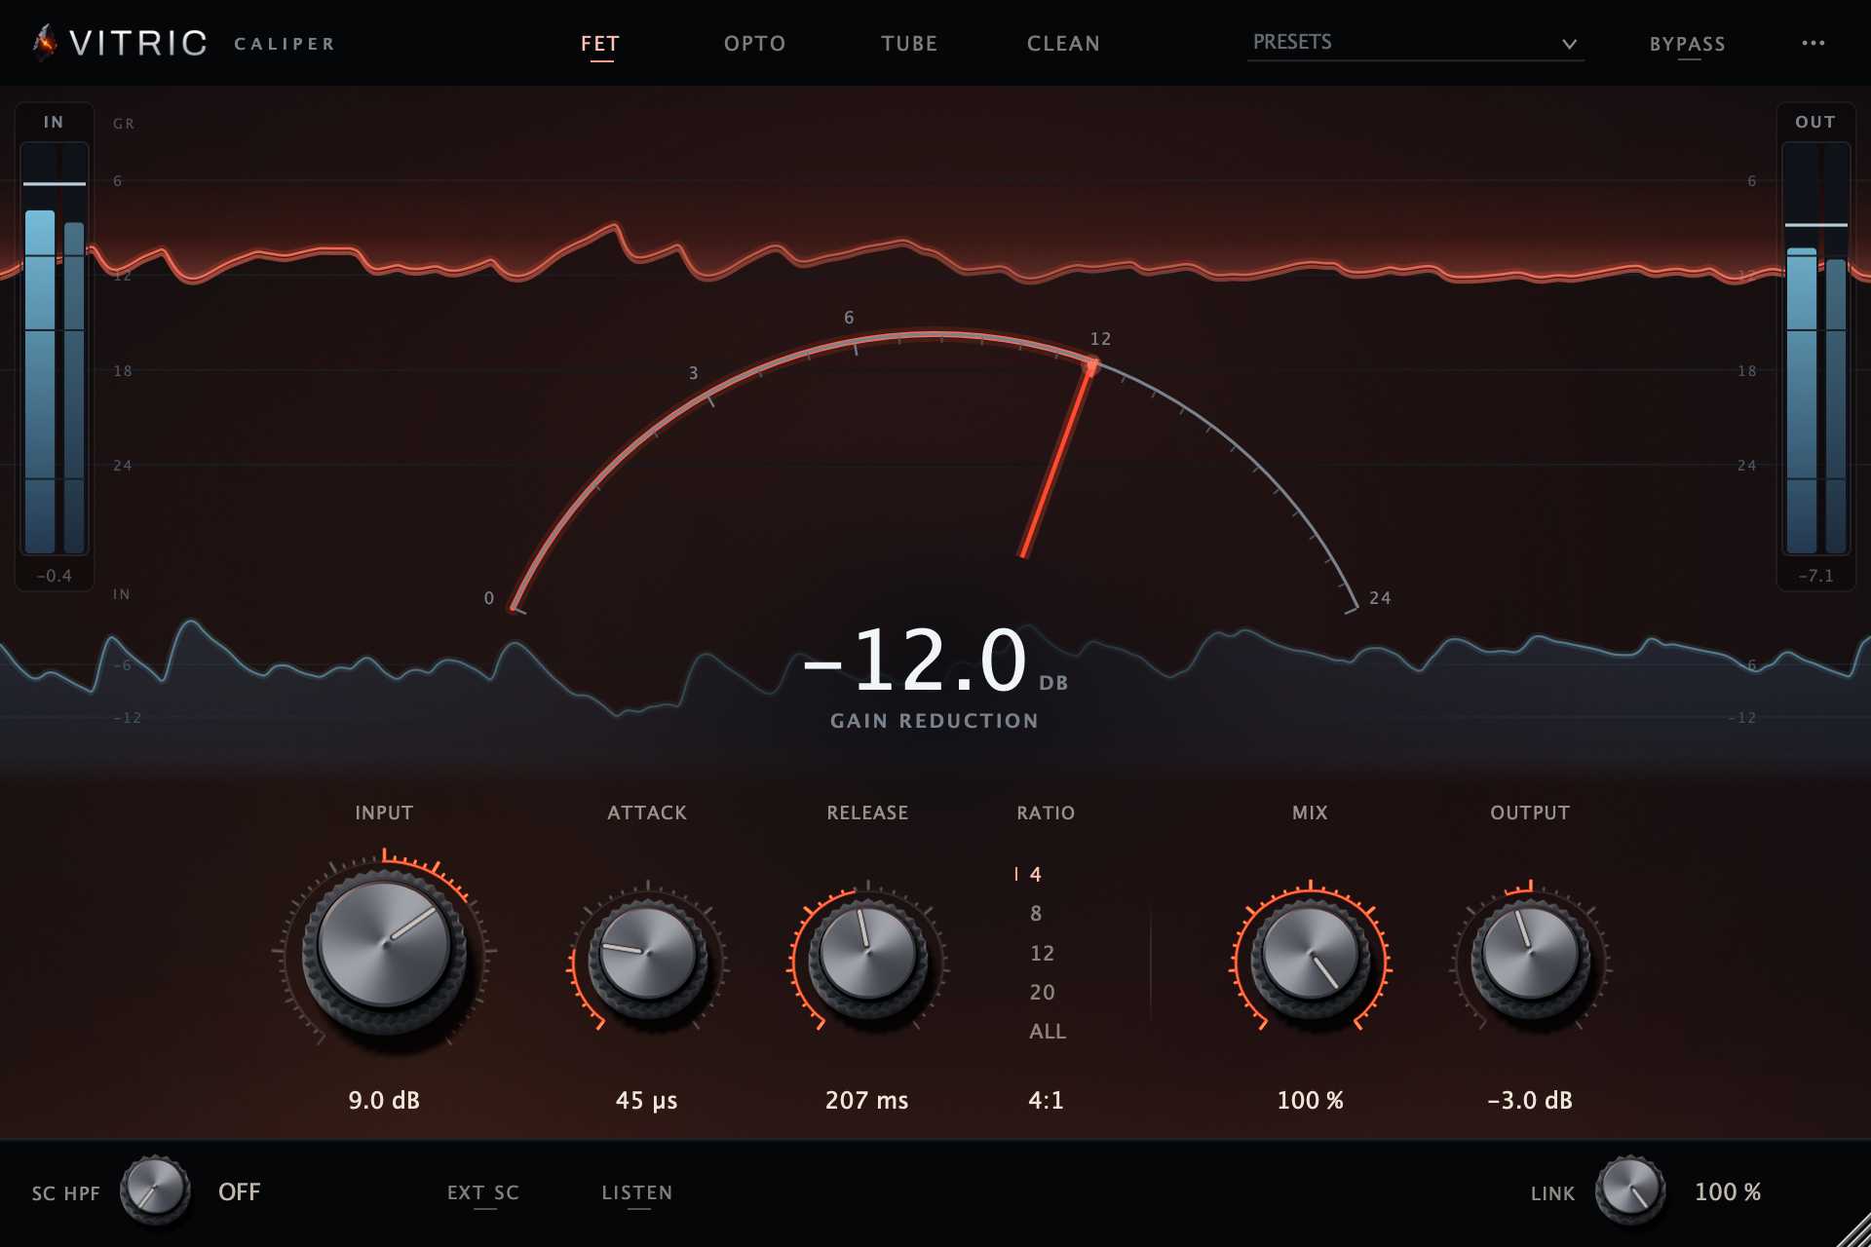The width and height of the screenshot is (1871, 1247).
Task: Click the SC HPF knob
Action: (x=155, y=1190)
